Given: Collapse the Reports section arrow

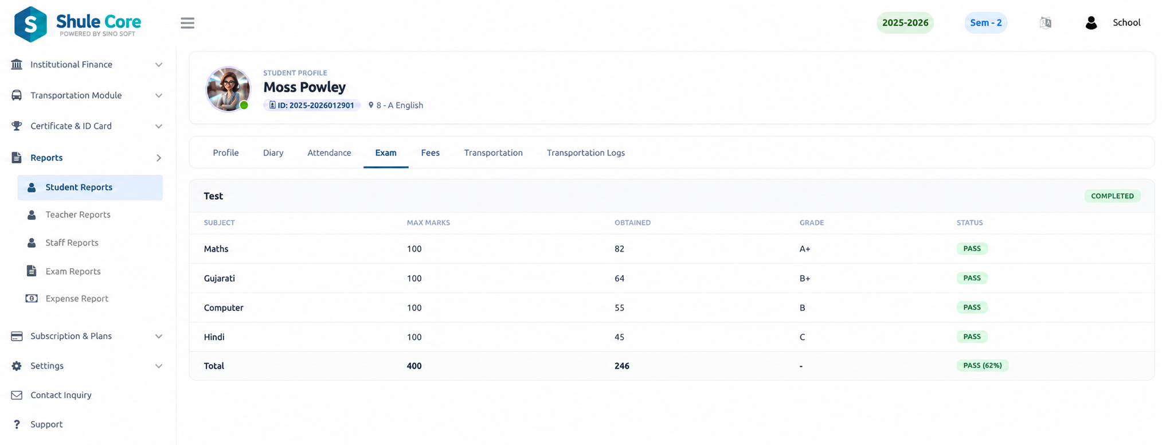Looking at the screenshot, I should pyautogui.click(x=159, y=158).
